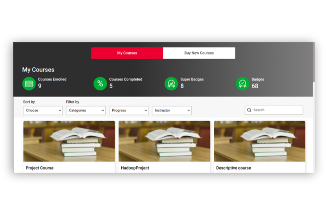The image size is (326, 217).
Task: Click the Sort by label
Action: pyautogui.click(x=29, y=102)
